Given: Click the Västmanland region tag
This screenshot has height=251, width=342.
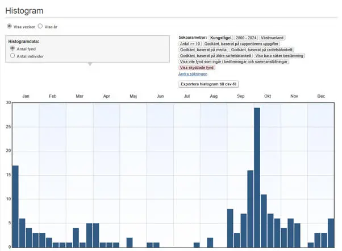Looking at the screenshot, I should (x=273, y=37).
